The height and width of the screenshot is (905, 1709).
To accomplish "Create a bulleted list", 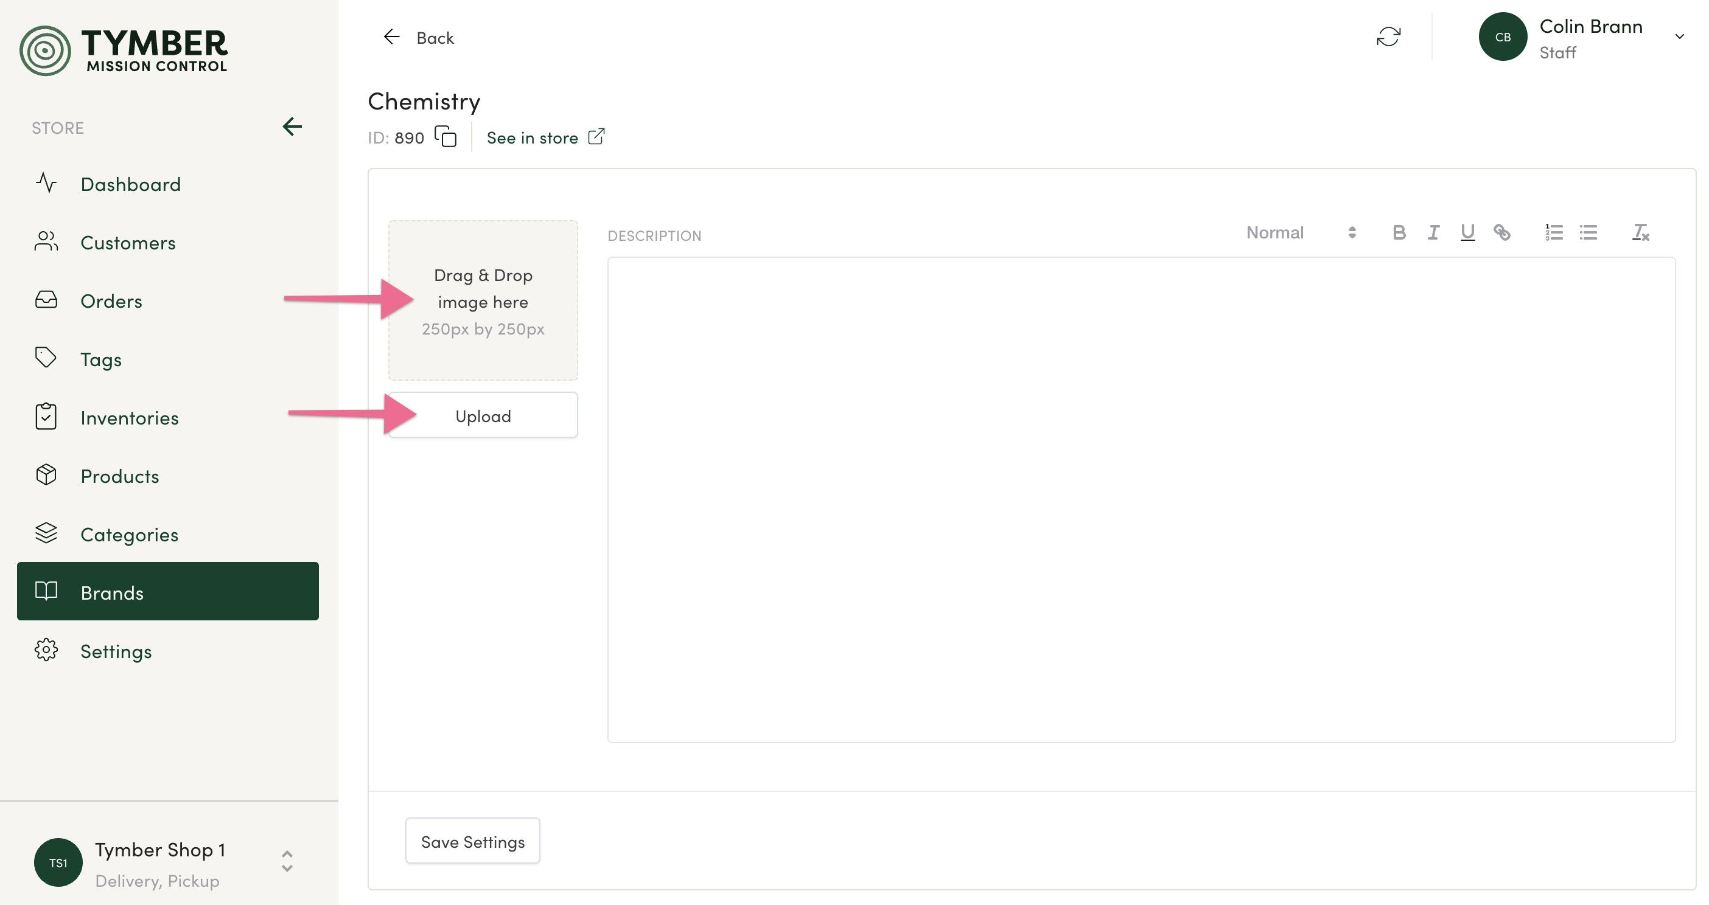I will tap(1588, 233).
